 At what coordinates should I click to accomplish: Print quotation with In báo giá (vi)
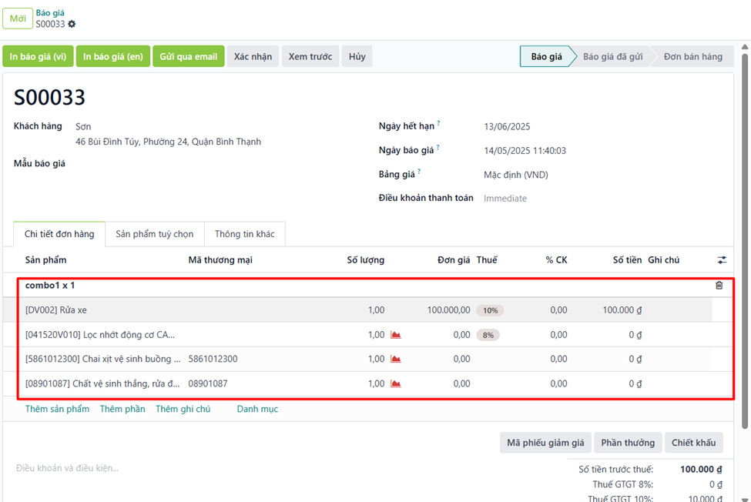pyautogui.click(x=38, y=56)
